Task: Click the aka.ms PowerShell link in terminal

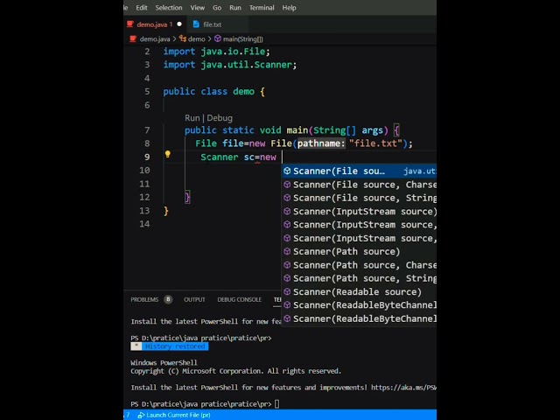Action: click(x=403, y=388)
